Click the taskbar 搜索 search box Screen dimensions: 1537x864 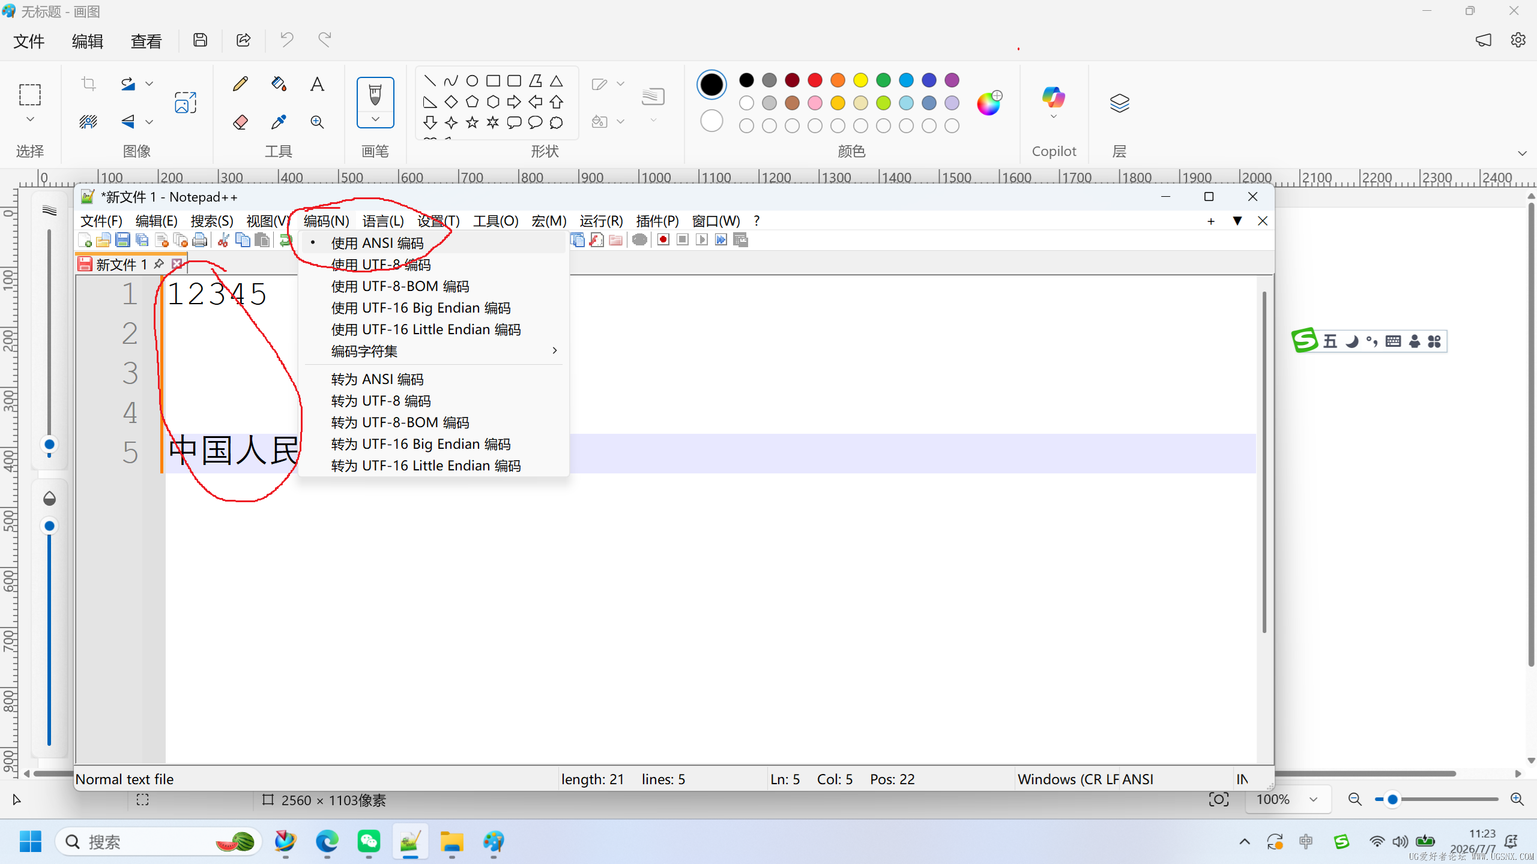coord(159,842)
